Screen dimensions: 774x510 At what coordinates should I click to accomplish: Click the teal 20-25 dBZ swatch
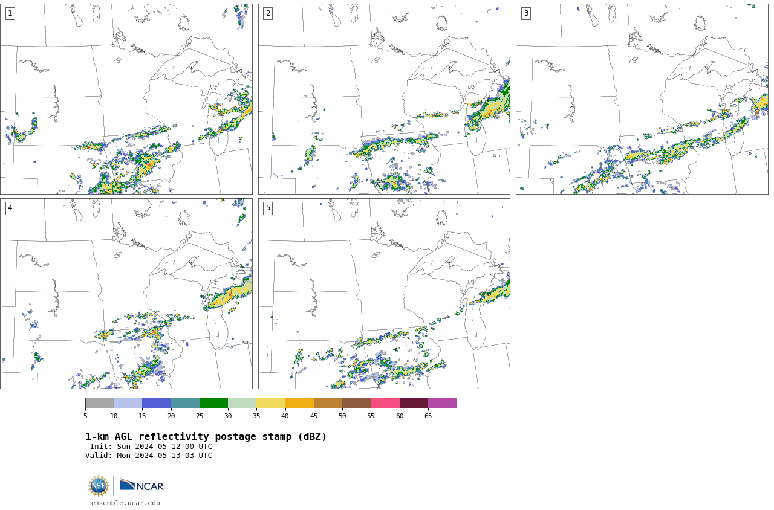click(x=185, y=403)
